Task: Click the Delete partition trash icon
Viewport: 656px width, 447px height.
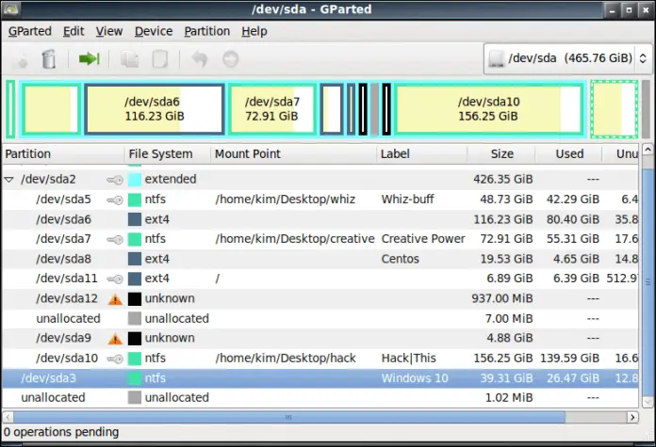Action: point(49,59)
